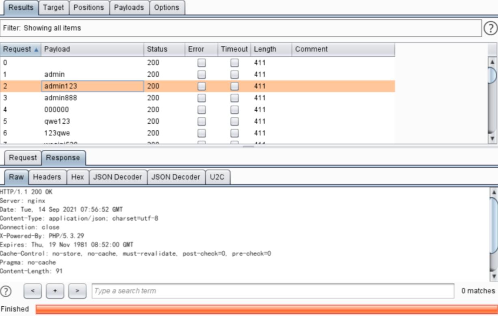Open the Hex view tab
This screenshot has width=498, height=316.
tap(77, 177)
